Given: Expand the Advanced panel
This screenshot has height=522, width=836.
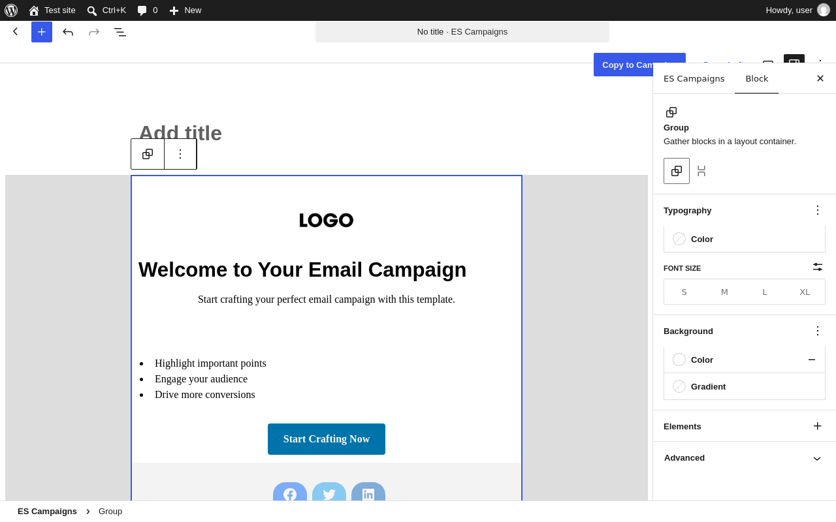Looking at the screenshot, I should (x=745, y=458).
